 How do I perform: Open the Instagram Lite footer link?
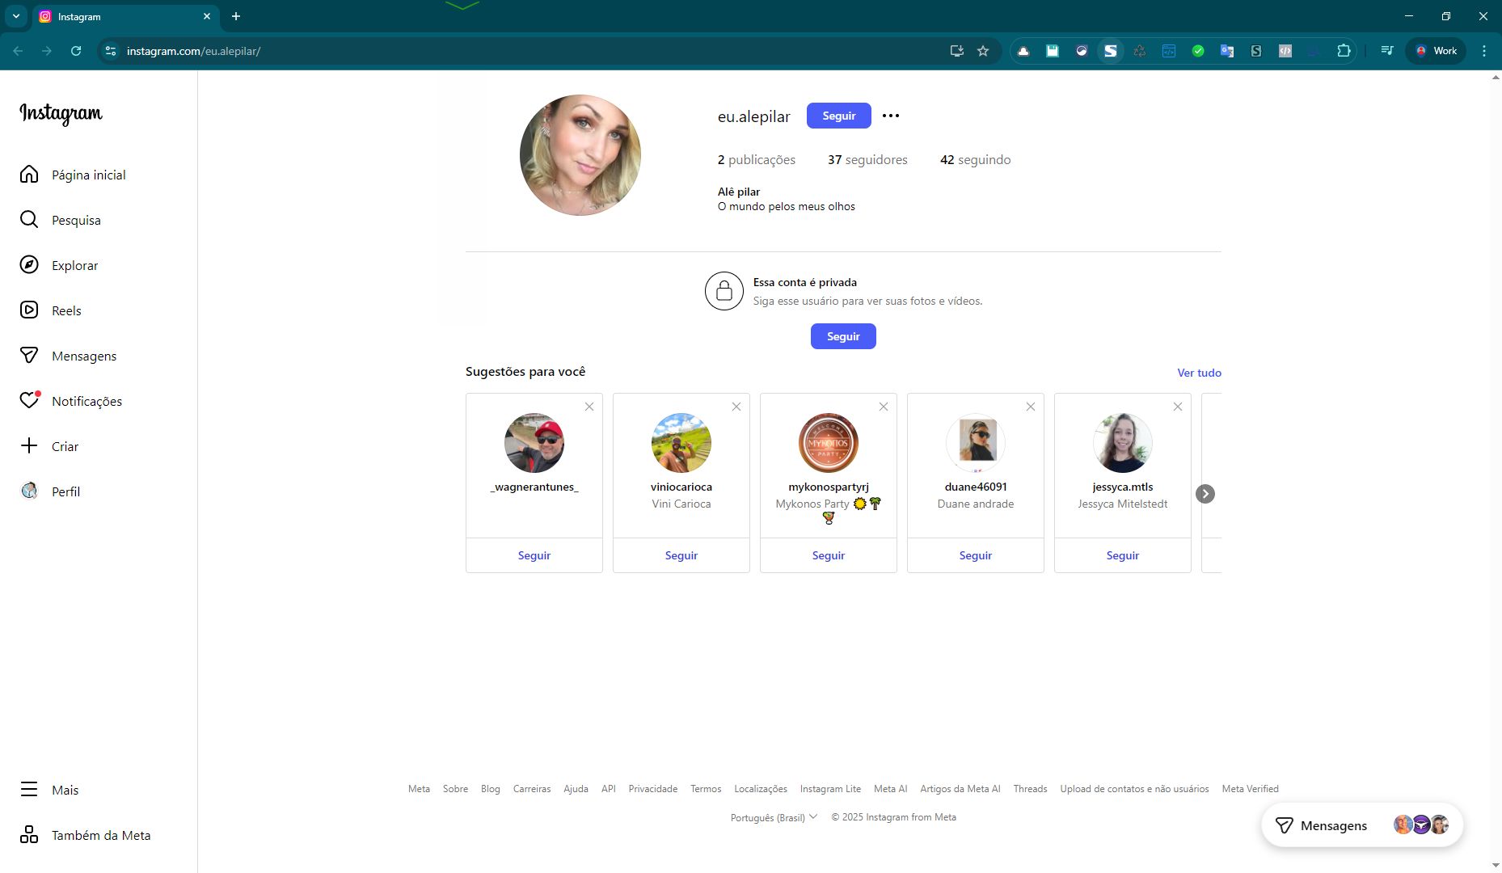(x=830, y=789)
